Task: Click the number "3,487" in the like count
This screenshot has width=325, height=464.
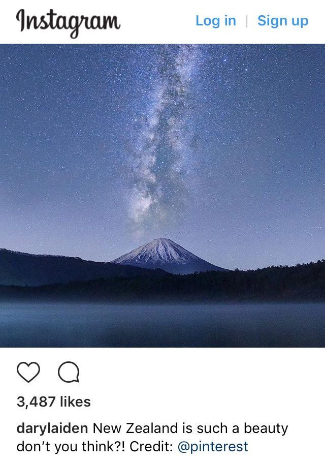Action: tap(36, 402)
